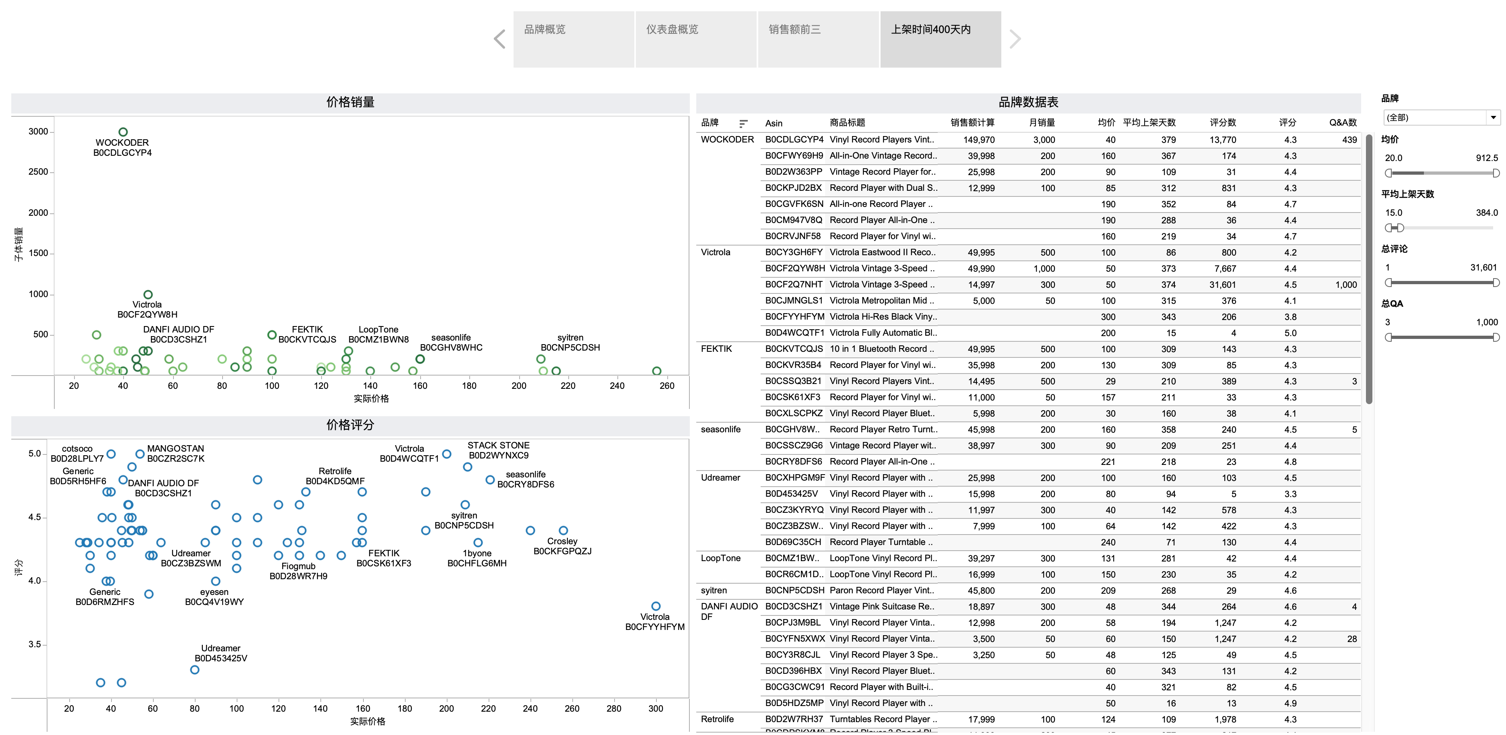This screenshot has width=1506, height=735.
Task: Click review count 13,770
Action: [1222, 140]
